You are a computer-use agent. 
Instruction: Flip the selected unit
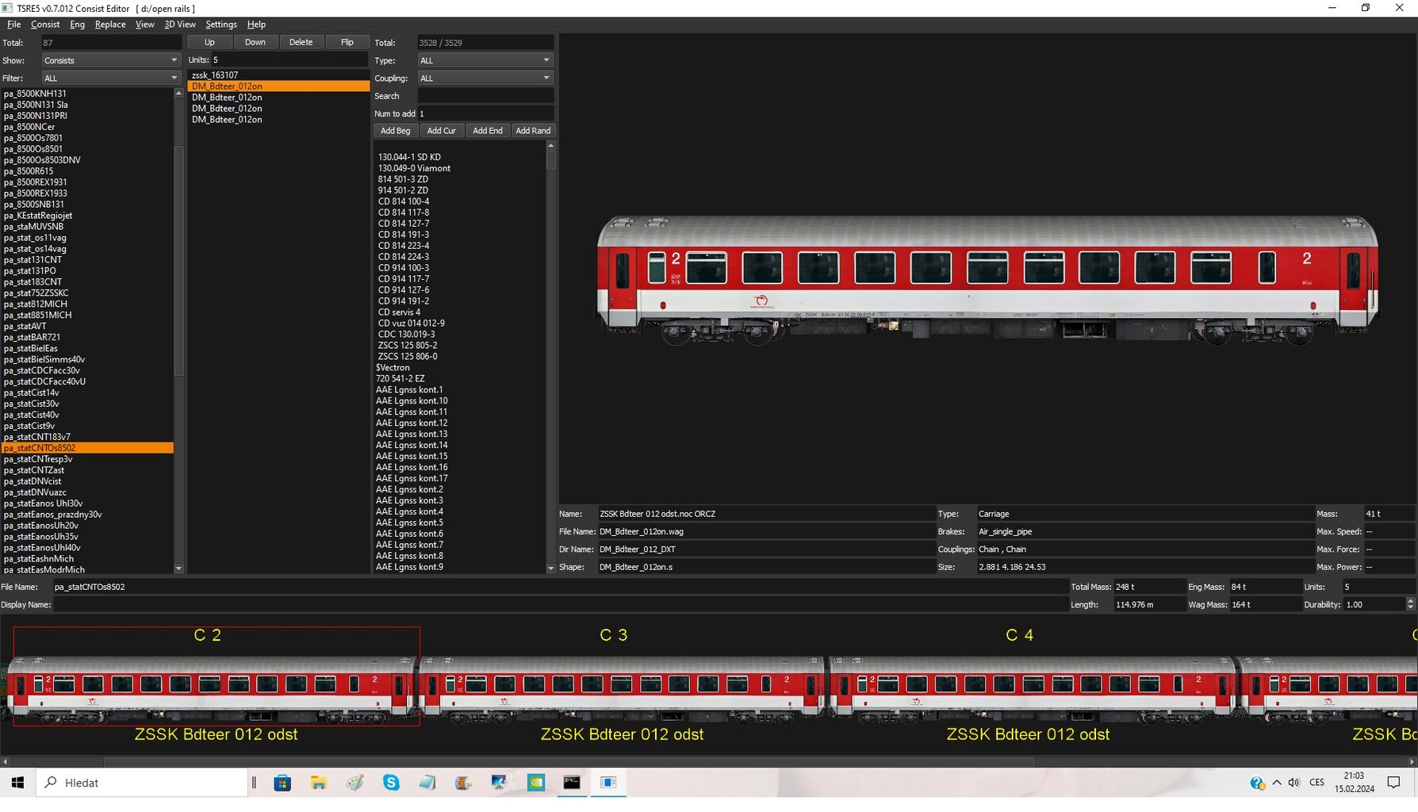click(347, 42)
